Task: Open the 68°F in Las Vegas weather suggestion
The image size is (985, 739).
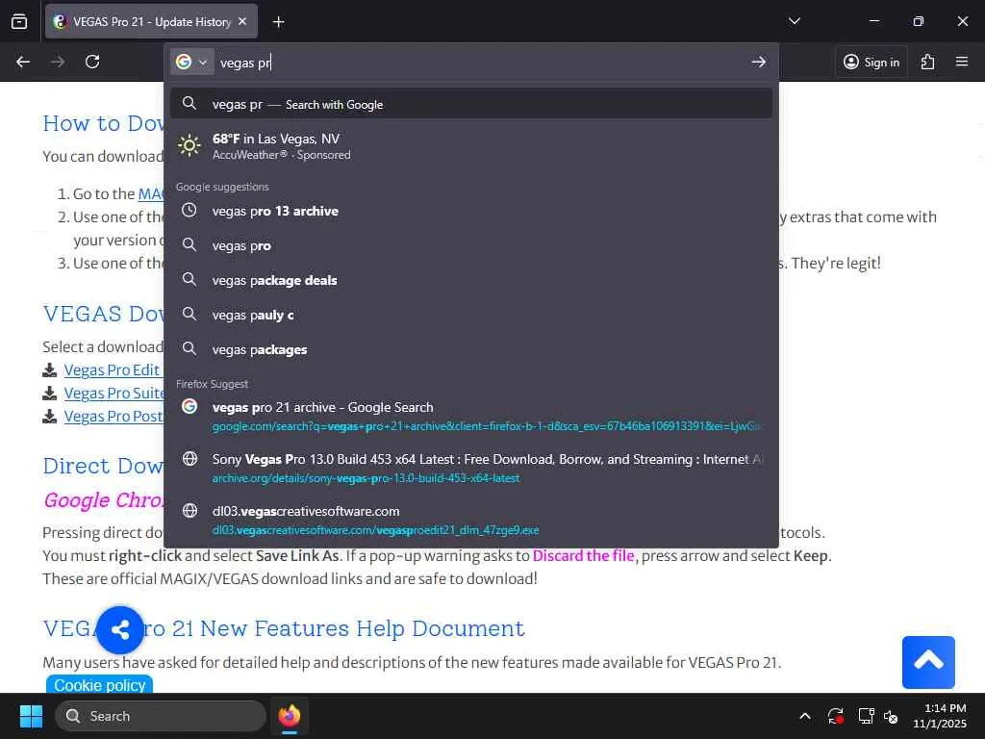Action: [471, 146]
